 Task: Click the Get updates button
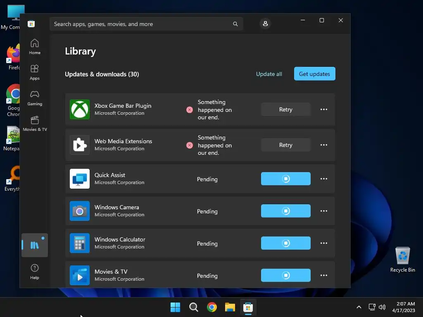click(x=314, y=74)
